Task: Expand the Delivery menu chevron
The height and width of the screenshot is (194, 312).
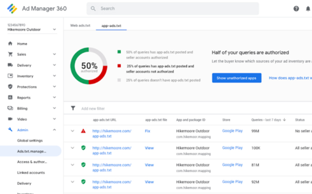Action: coord(54,65)
